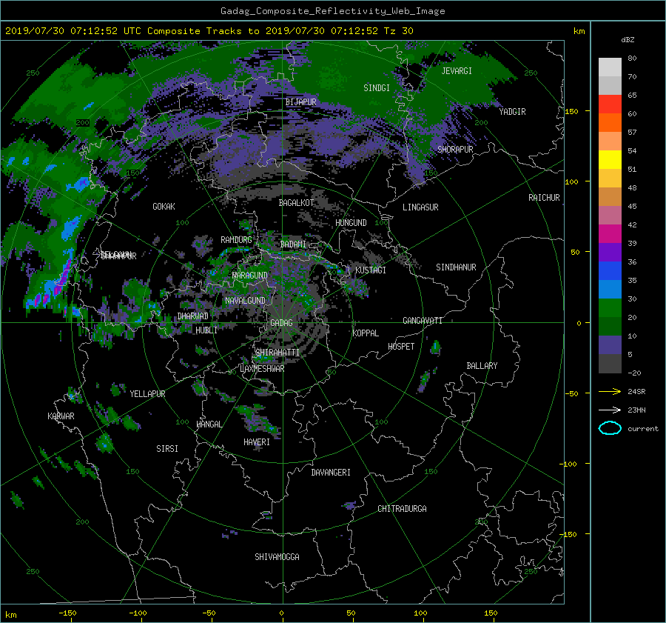
Task: Select the slate purple 5-10 dBZ swatch
Action: pyautogui.click(x=610, y=345)
